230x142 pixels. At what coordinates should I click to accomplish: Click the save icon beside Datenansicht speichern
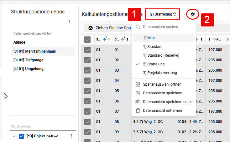tap(138, 93)
